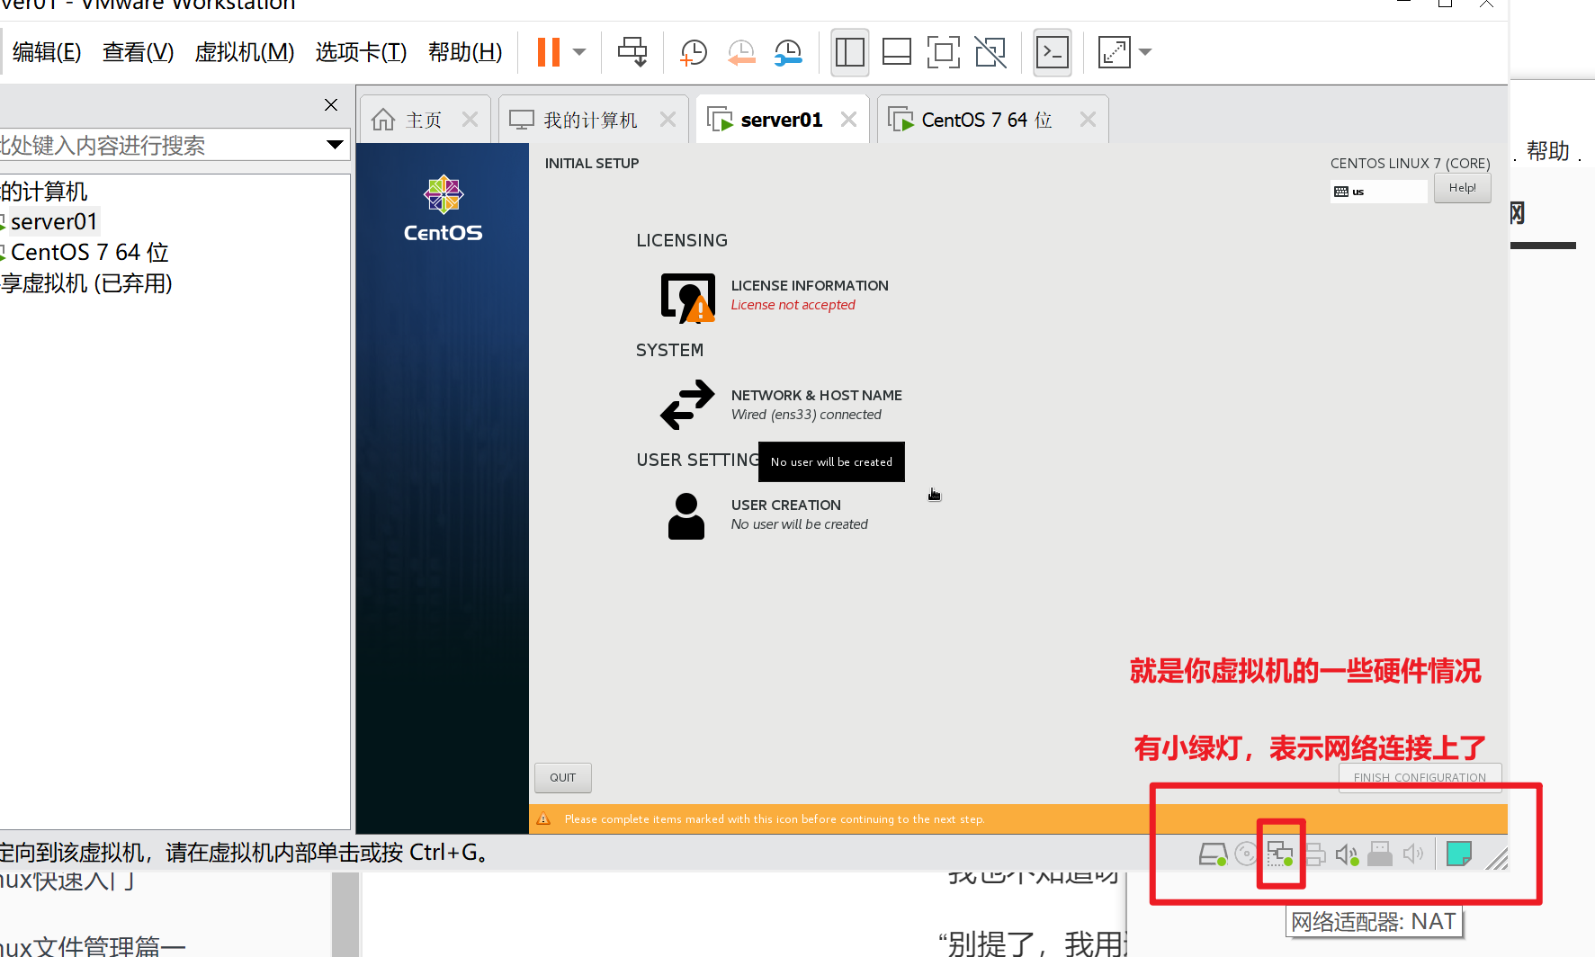Screen dimensions: 1595x957
Task: Click the Help! button in installer
Action: click(x=1462, y=188)
